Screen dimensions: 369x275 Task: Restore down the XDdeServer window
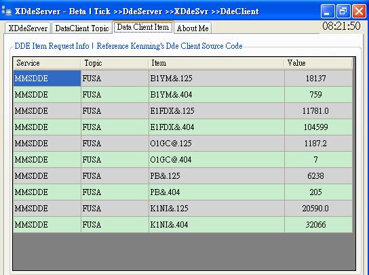coord(343,11)
